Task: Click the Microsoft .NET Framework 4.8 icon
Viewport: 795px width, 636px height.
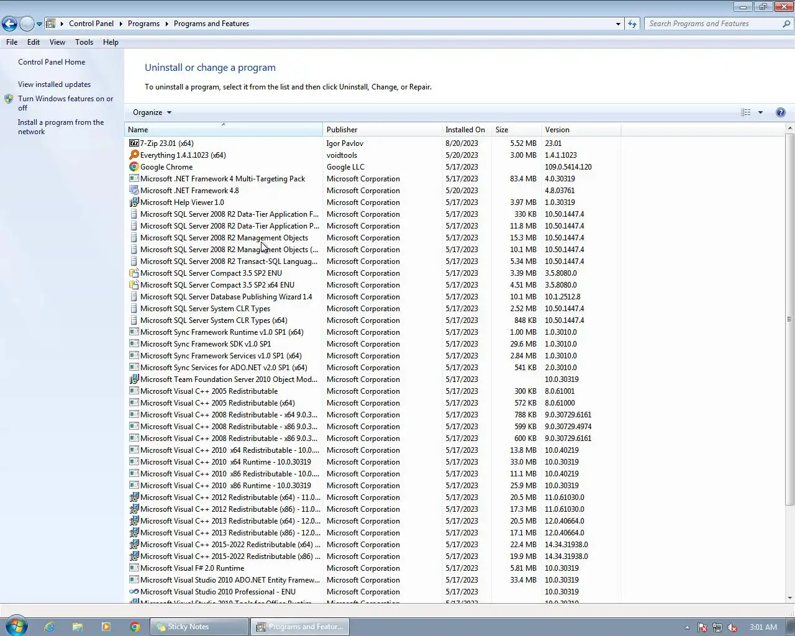Action: [x=134, y=191]
